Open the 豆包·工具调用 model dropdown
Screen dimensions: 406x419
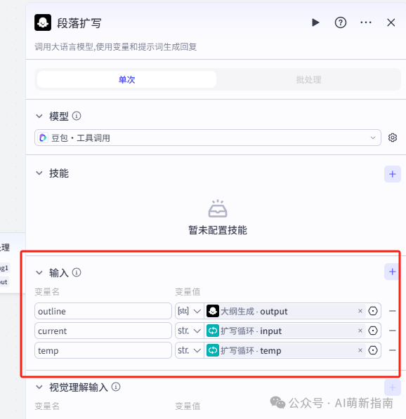pos(207,138)
